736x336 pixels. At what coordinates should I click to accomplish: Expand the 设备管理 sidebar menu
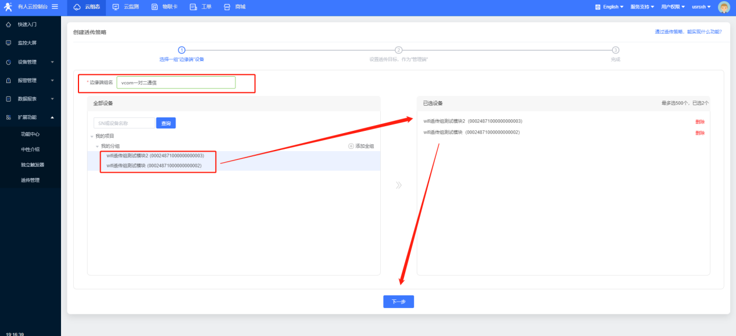coord(29,62)
